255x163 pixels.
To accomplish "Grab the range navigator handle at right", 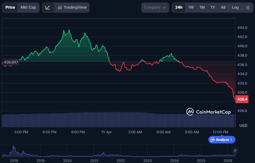I will [235, 151].
